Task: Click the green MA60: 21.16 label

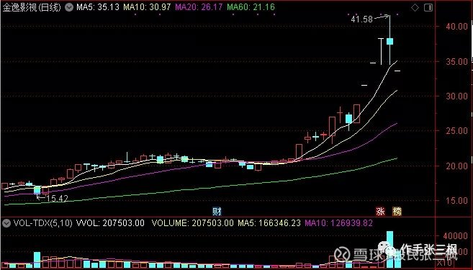Action: coord(251,7)
